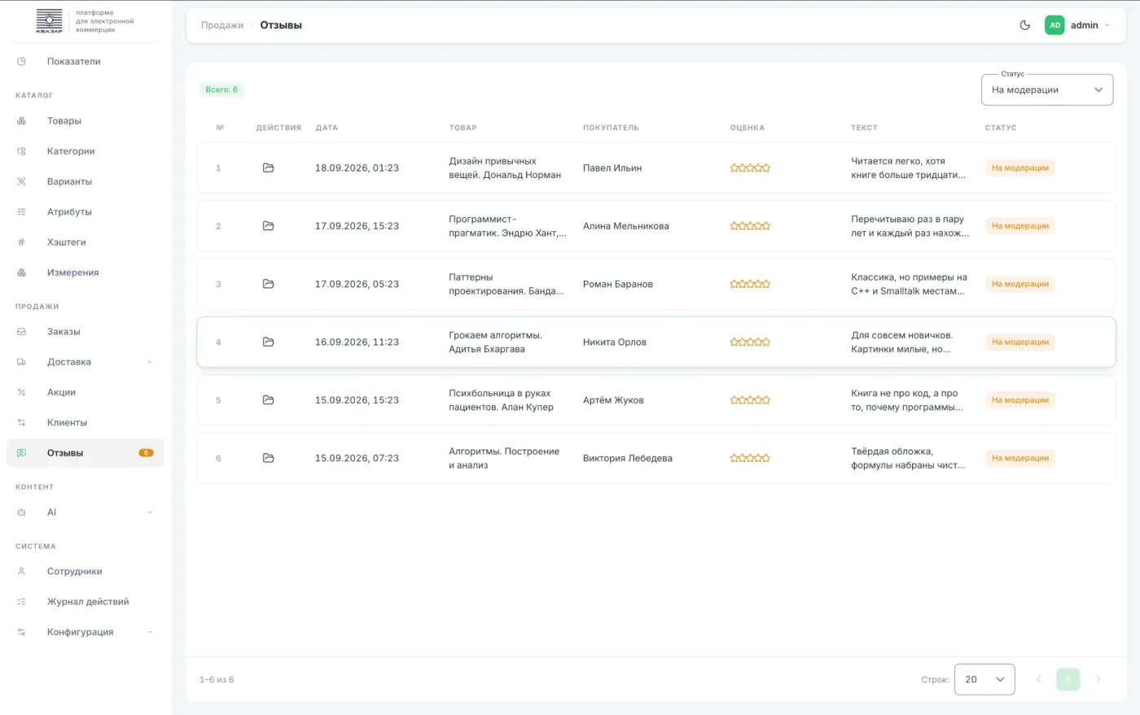Viewport: 1140px width, 715px height.
Task: Open the admin user menu
Action: 1078,25
